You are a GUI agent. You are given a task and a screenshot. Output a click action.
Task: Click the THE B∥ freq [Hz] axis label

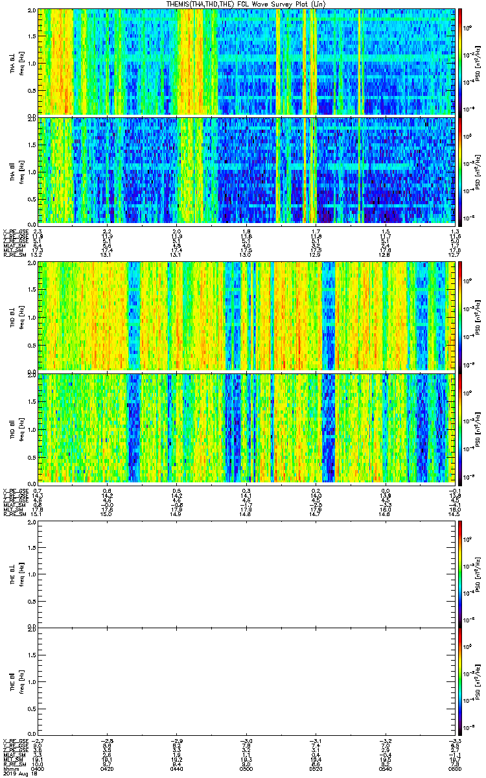point(21,681)
